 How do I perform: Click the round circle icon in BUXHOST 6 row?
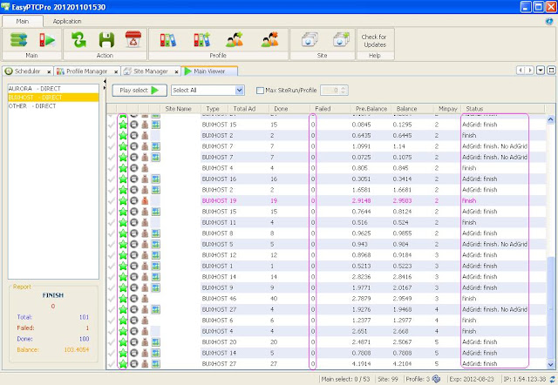pyautogui.click(x=133, y=321)
